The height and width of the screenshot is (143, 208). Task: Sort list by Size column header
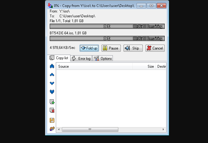144,66
